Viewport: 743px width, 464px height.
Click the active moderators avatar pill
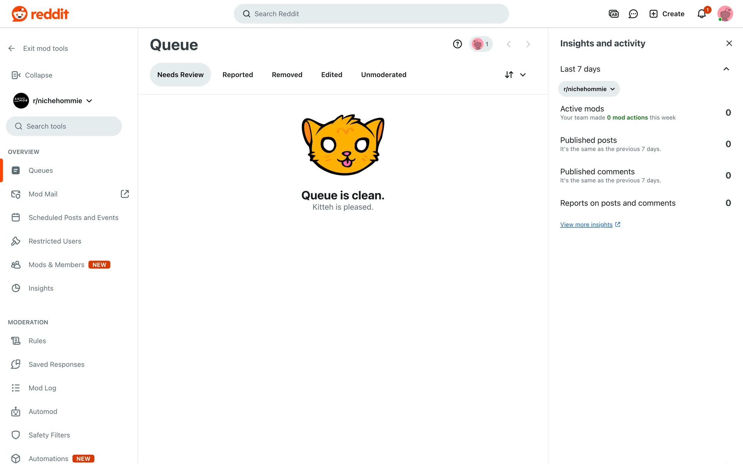481,44
